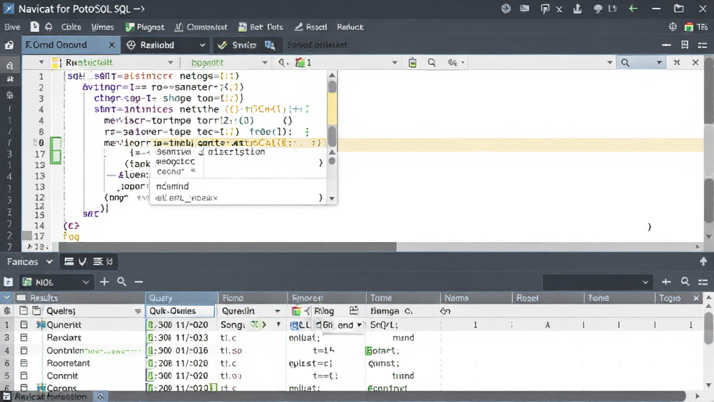
Task: Expand the Fantcas panel dropdown
Action: coord(50,262)
